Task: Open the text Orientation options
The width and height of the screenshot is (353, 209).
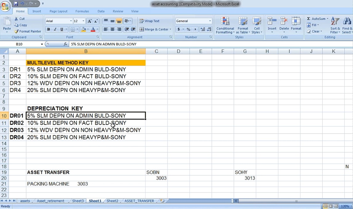Action: click(x=127, y=21)
